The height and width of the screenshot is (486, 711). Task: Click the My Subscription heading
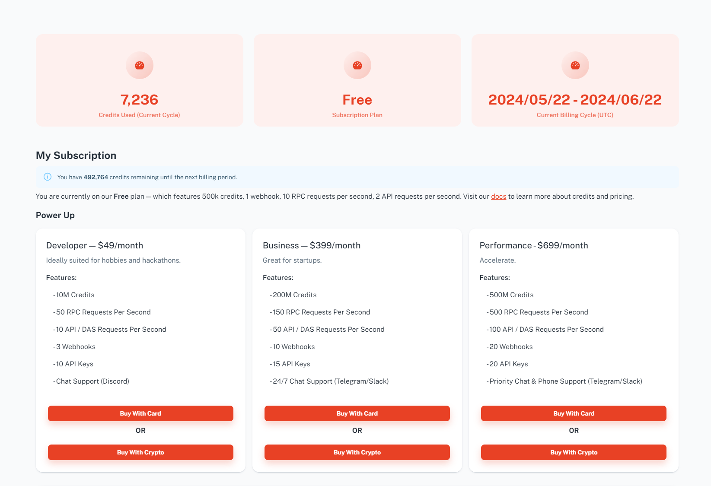[x=76, y=155]
